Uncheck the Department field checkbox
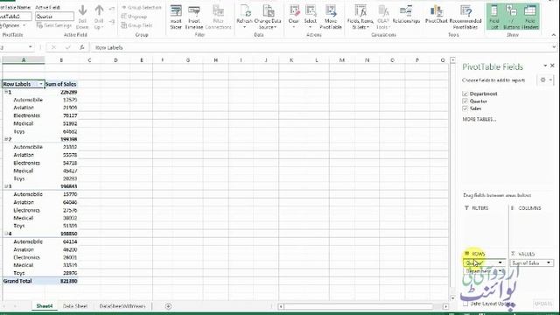Image resolution: width=560 pixels, height=315 pixels. [x=465, y=94]
